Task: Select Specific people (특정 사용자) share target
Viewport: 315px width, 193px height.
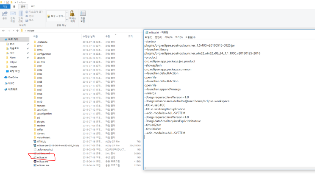Action: (x=56, y=16)
